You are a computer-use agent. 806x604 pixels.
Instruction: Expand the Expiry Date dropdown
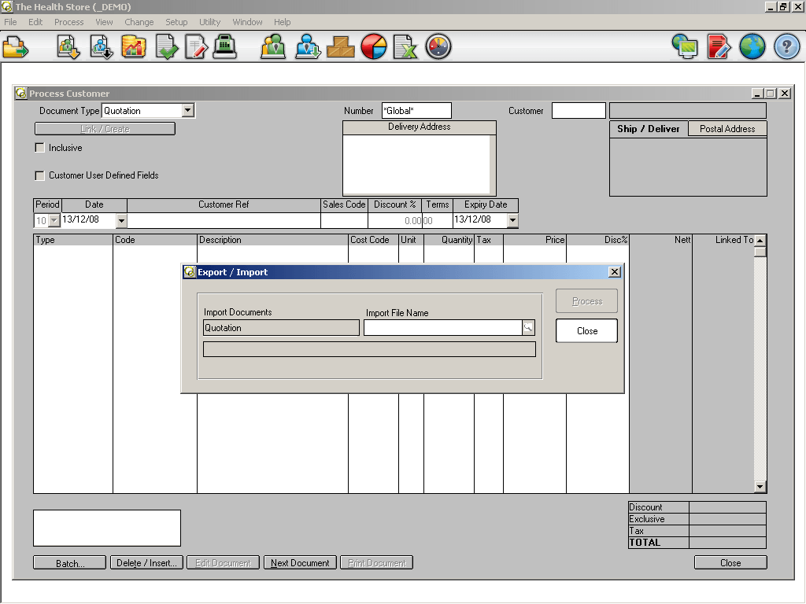point(512,221)
